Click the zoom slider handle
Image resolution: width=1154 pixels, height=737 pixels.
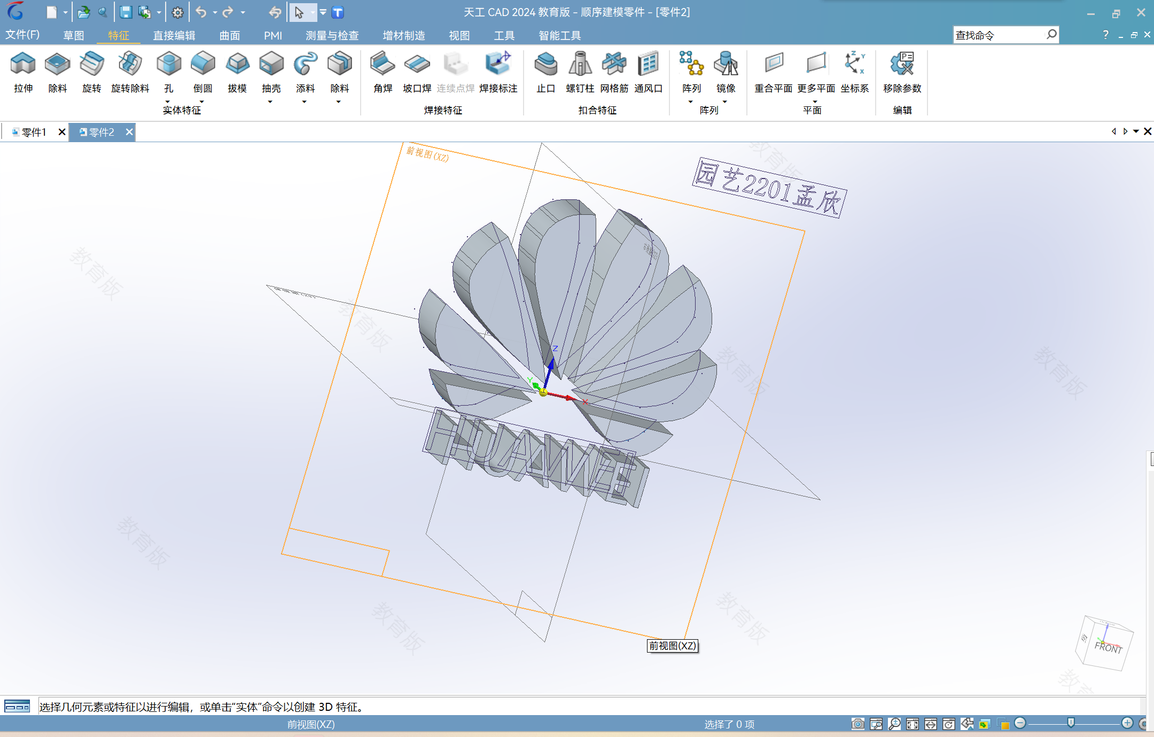tap(1071, 723)
